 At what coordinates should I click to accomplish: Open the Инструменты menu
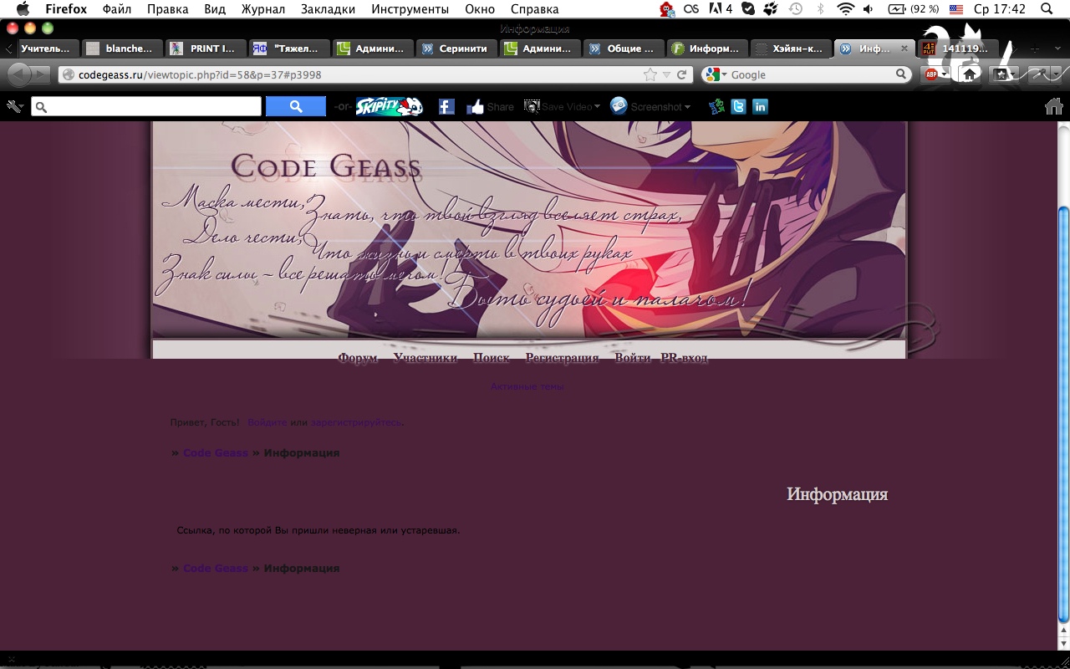[410, 9]
